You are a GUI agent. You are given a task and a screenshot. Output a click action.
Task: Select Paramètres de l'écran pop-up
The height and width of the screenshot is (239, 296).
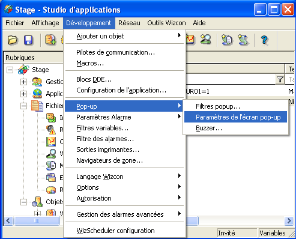235,117
